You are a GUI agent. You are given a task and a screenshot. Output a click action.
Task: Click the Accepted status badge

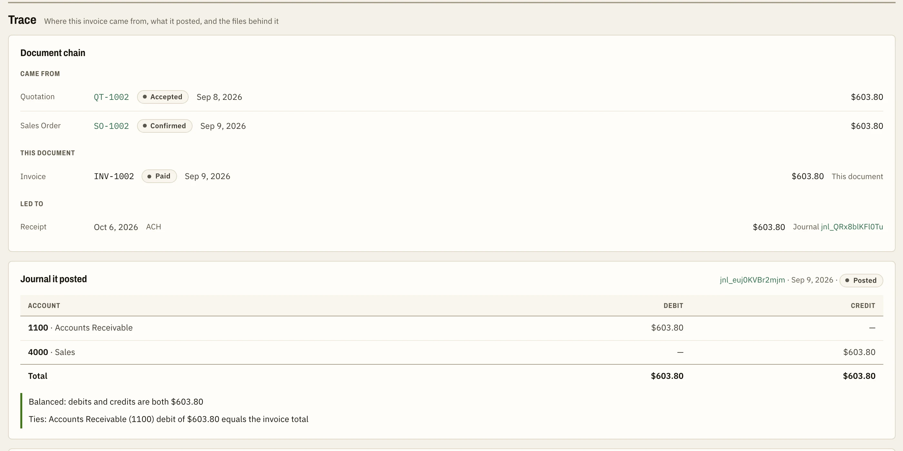(163, 97)
